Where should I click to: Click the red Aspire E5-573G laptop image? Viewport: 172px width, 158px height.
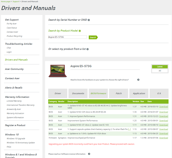click(x=58, y=71)
